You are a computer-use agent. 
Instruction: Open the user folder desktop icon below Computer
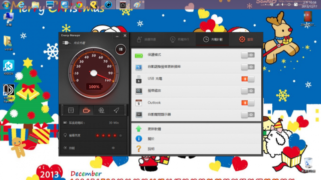8,43
